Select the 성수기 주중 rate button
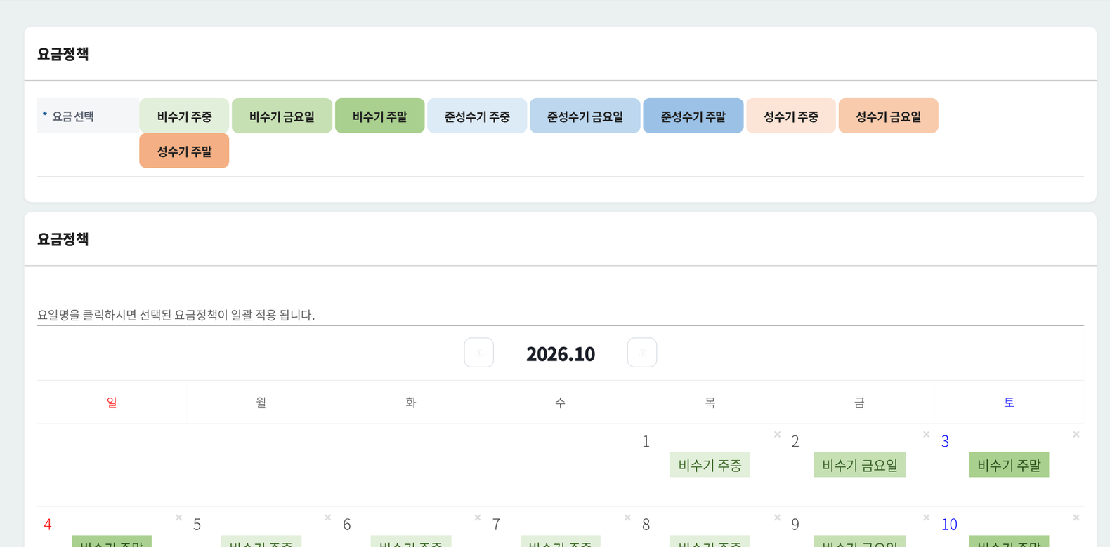The width and height of the screenshot is (1110, 547). click(791, 116)
